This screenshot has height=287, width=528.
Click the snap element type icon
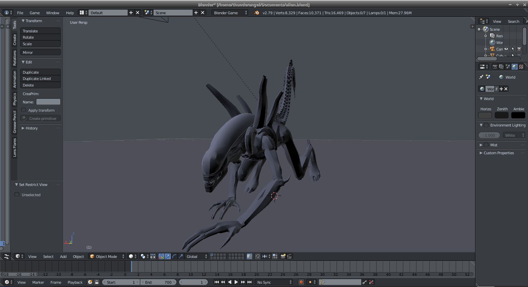[266, 256]
